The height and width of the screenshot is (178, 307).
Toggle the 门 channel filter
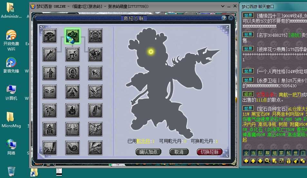click(303, 153)
